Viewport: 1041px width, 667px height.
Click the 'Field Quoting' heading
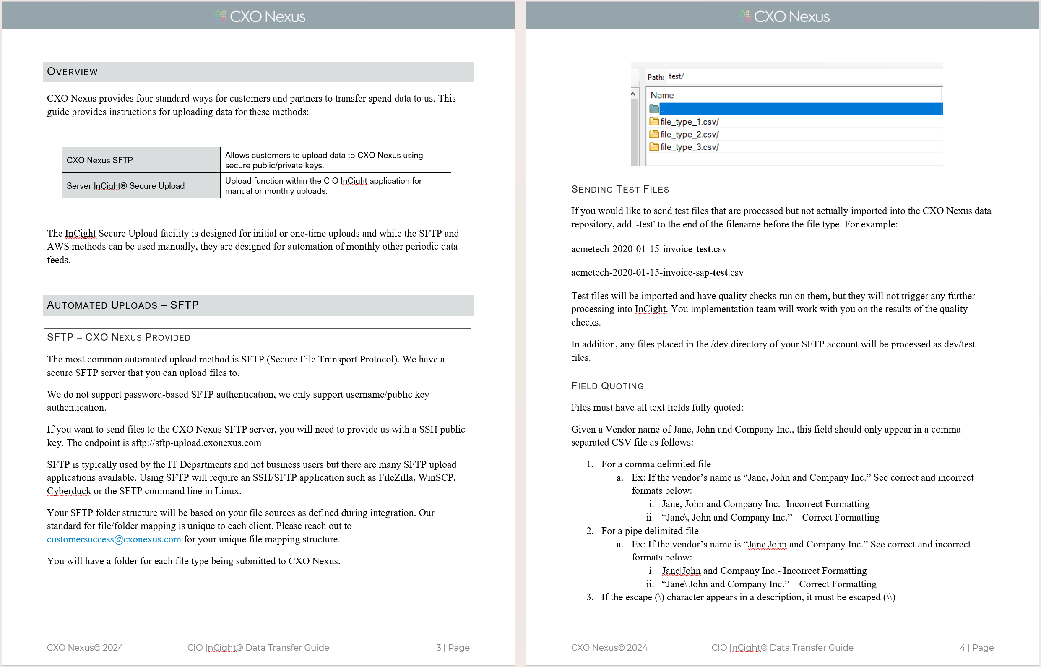tap(608, 386)
